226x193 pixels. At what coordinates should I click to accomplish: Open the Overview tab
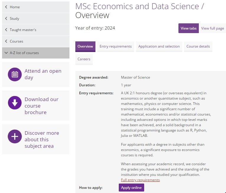(x=85, y=46)
